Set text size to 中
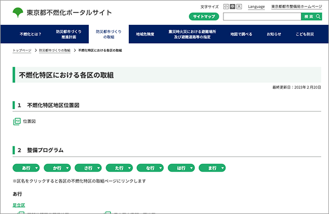Screen dimensions: 329x214 (232, 6)
